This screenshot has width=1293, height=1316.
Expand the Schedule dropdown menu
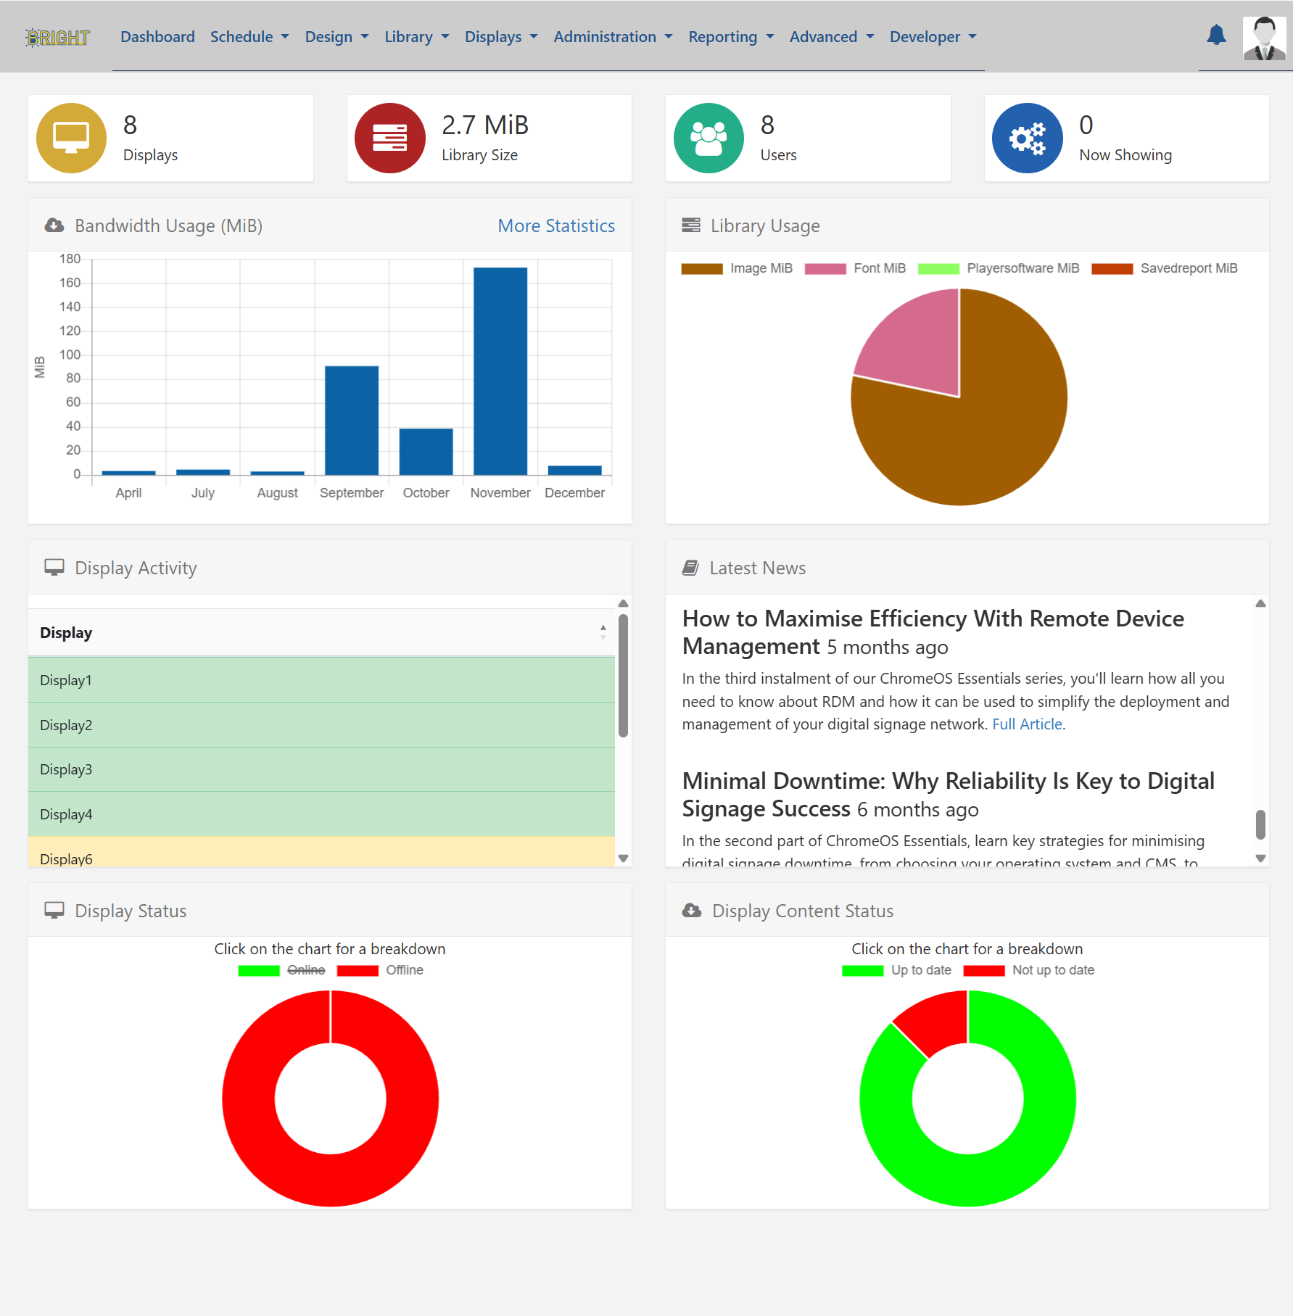[249, 37]
